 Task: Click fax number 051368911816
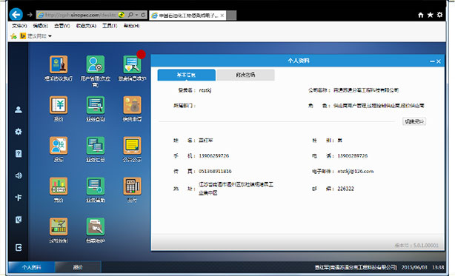coord(215,172)
